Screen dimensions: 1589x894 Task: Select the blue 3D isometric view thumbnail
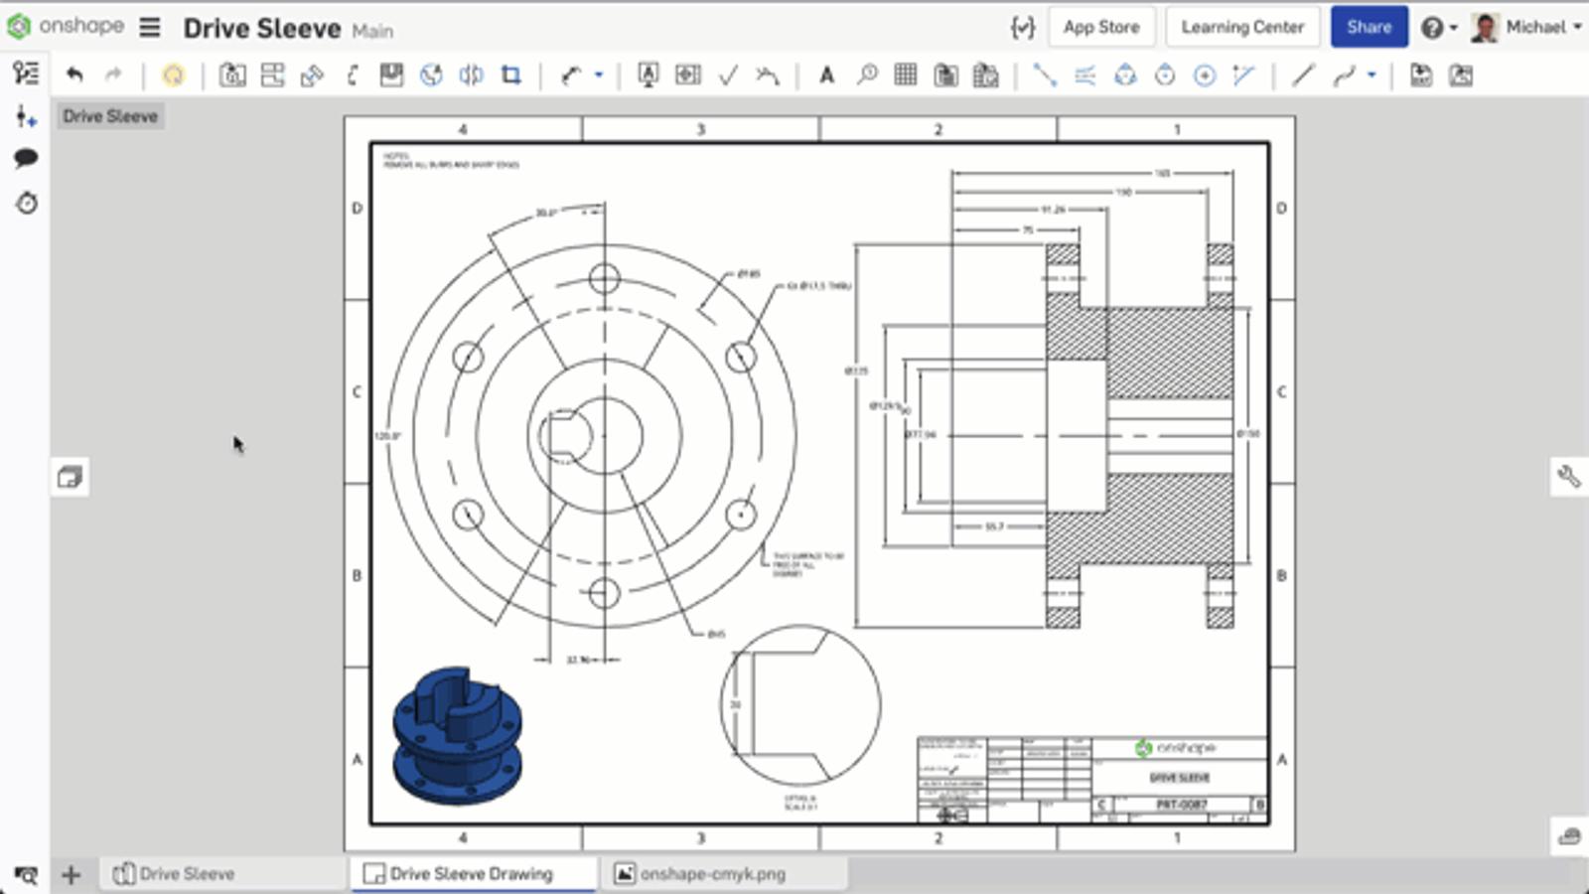[457, 735]
